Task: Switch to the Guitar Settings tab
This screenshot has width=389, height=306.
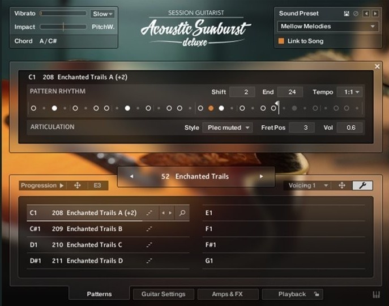Action: (x=164, y=294)
